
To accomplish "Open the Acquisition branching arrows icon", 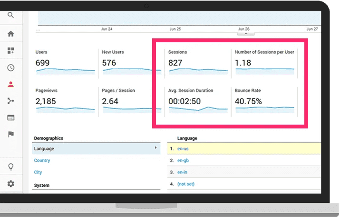I will click(11, 101).
